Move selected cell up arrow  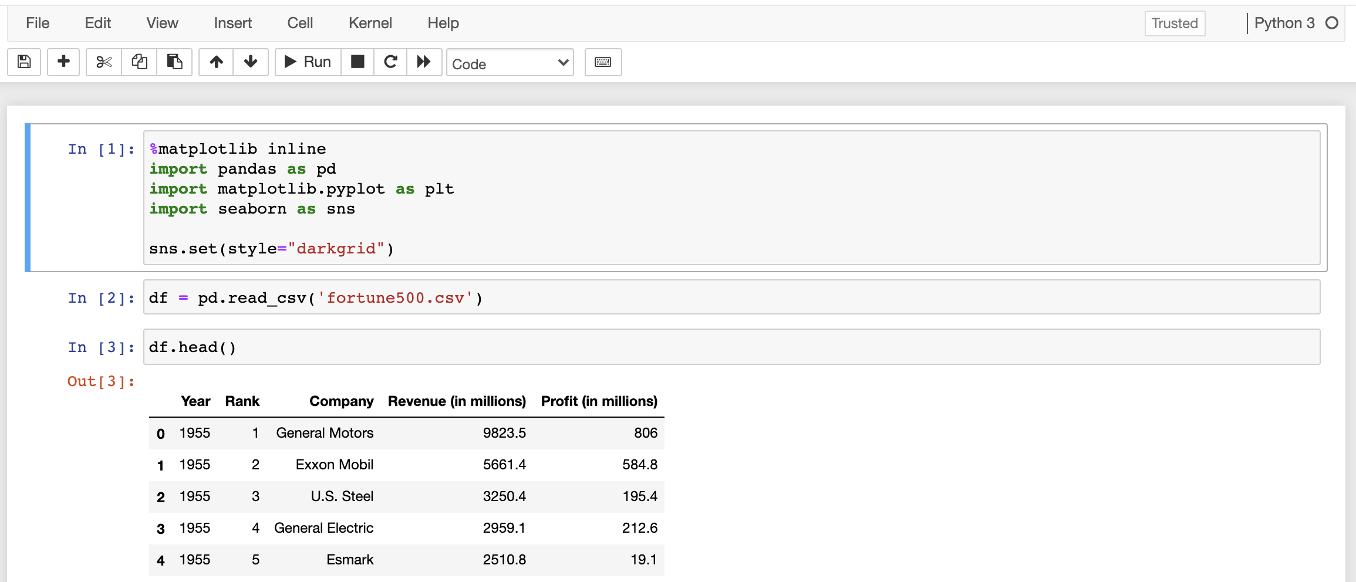tap(216, 62)
